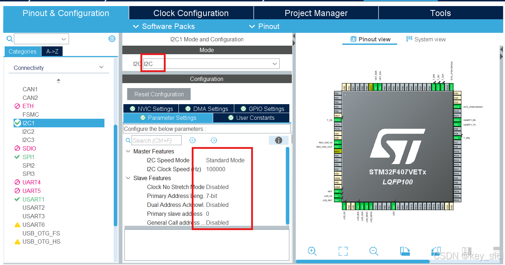505x265 pixels.
Task: Select SDIO in the peripheral list
Action: click(x=29, y=148)
